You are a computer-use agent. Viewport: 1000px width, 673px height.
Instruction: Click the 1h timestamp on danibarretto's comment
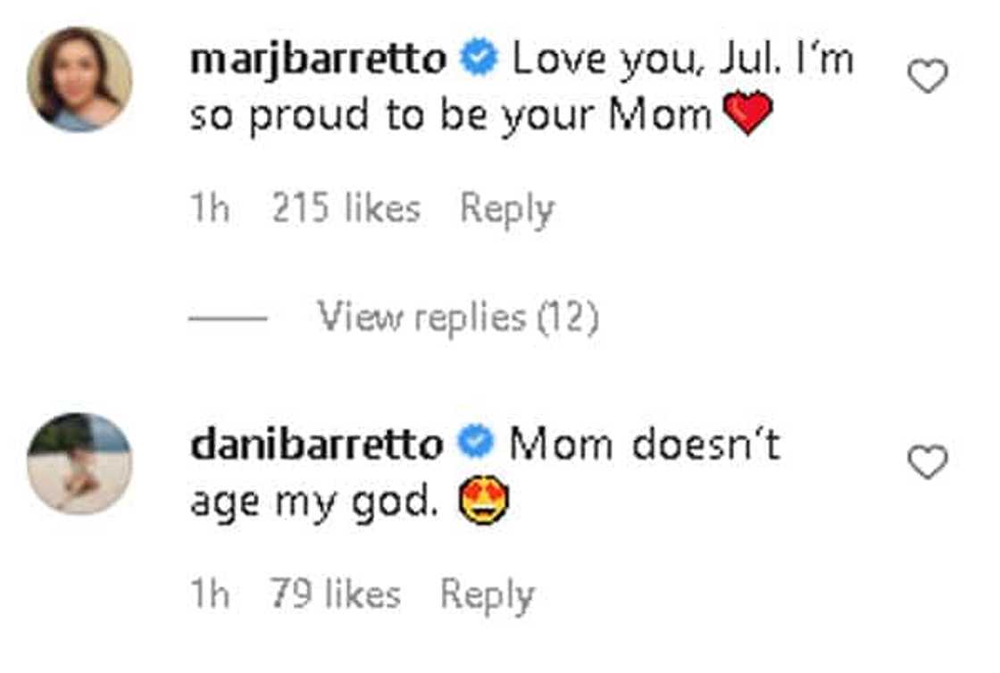(x=210, y=594)
